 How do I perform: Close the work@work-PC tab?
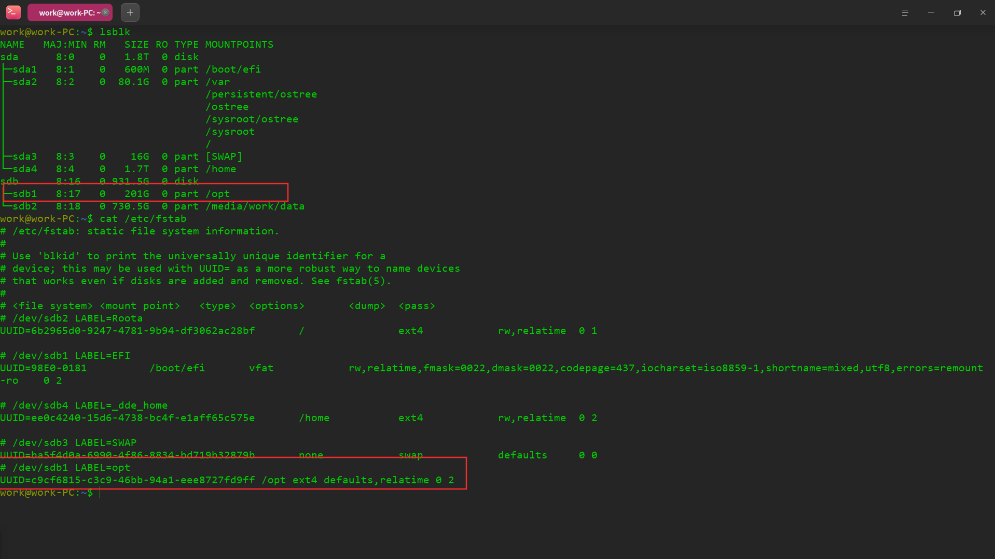pos(106,12)
